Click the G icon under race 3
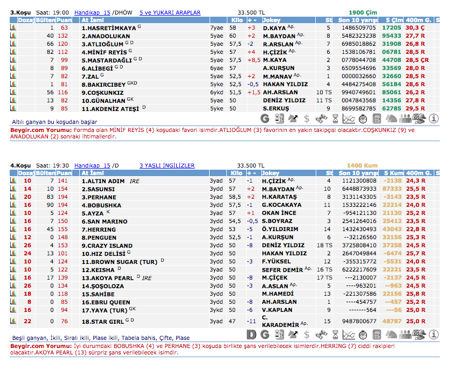The width and height of the screenshot is (451, 369). (x=265, y=119)
